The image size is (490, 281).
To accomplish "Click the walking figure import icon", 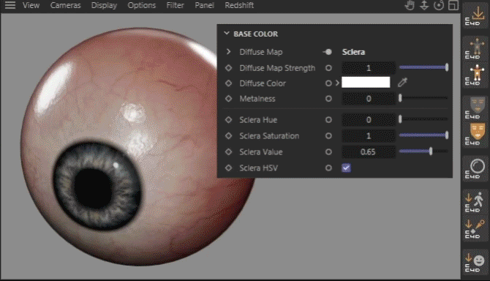I will [x=475, y=202].
